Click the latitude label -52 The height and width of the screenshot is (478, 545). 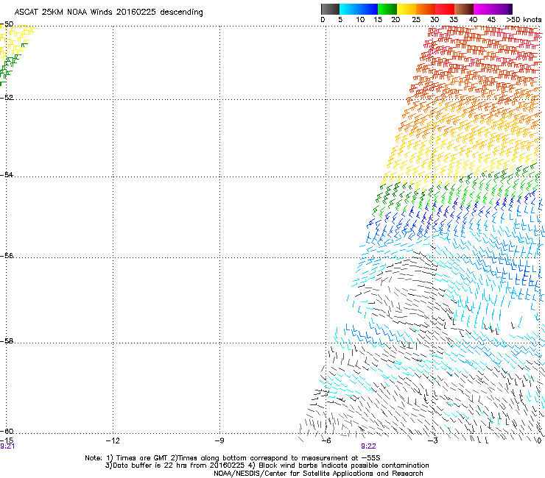(x=7, y=98)
